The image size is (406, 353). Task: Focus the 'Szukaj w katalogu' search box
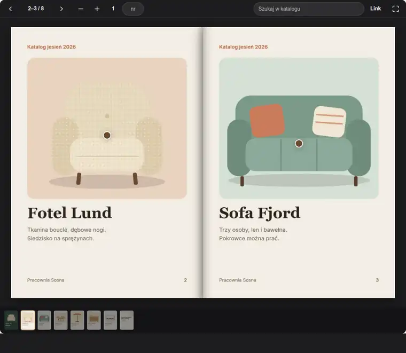point(309,9)
